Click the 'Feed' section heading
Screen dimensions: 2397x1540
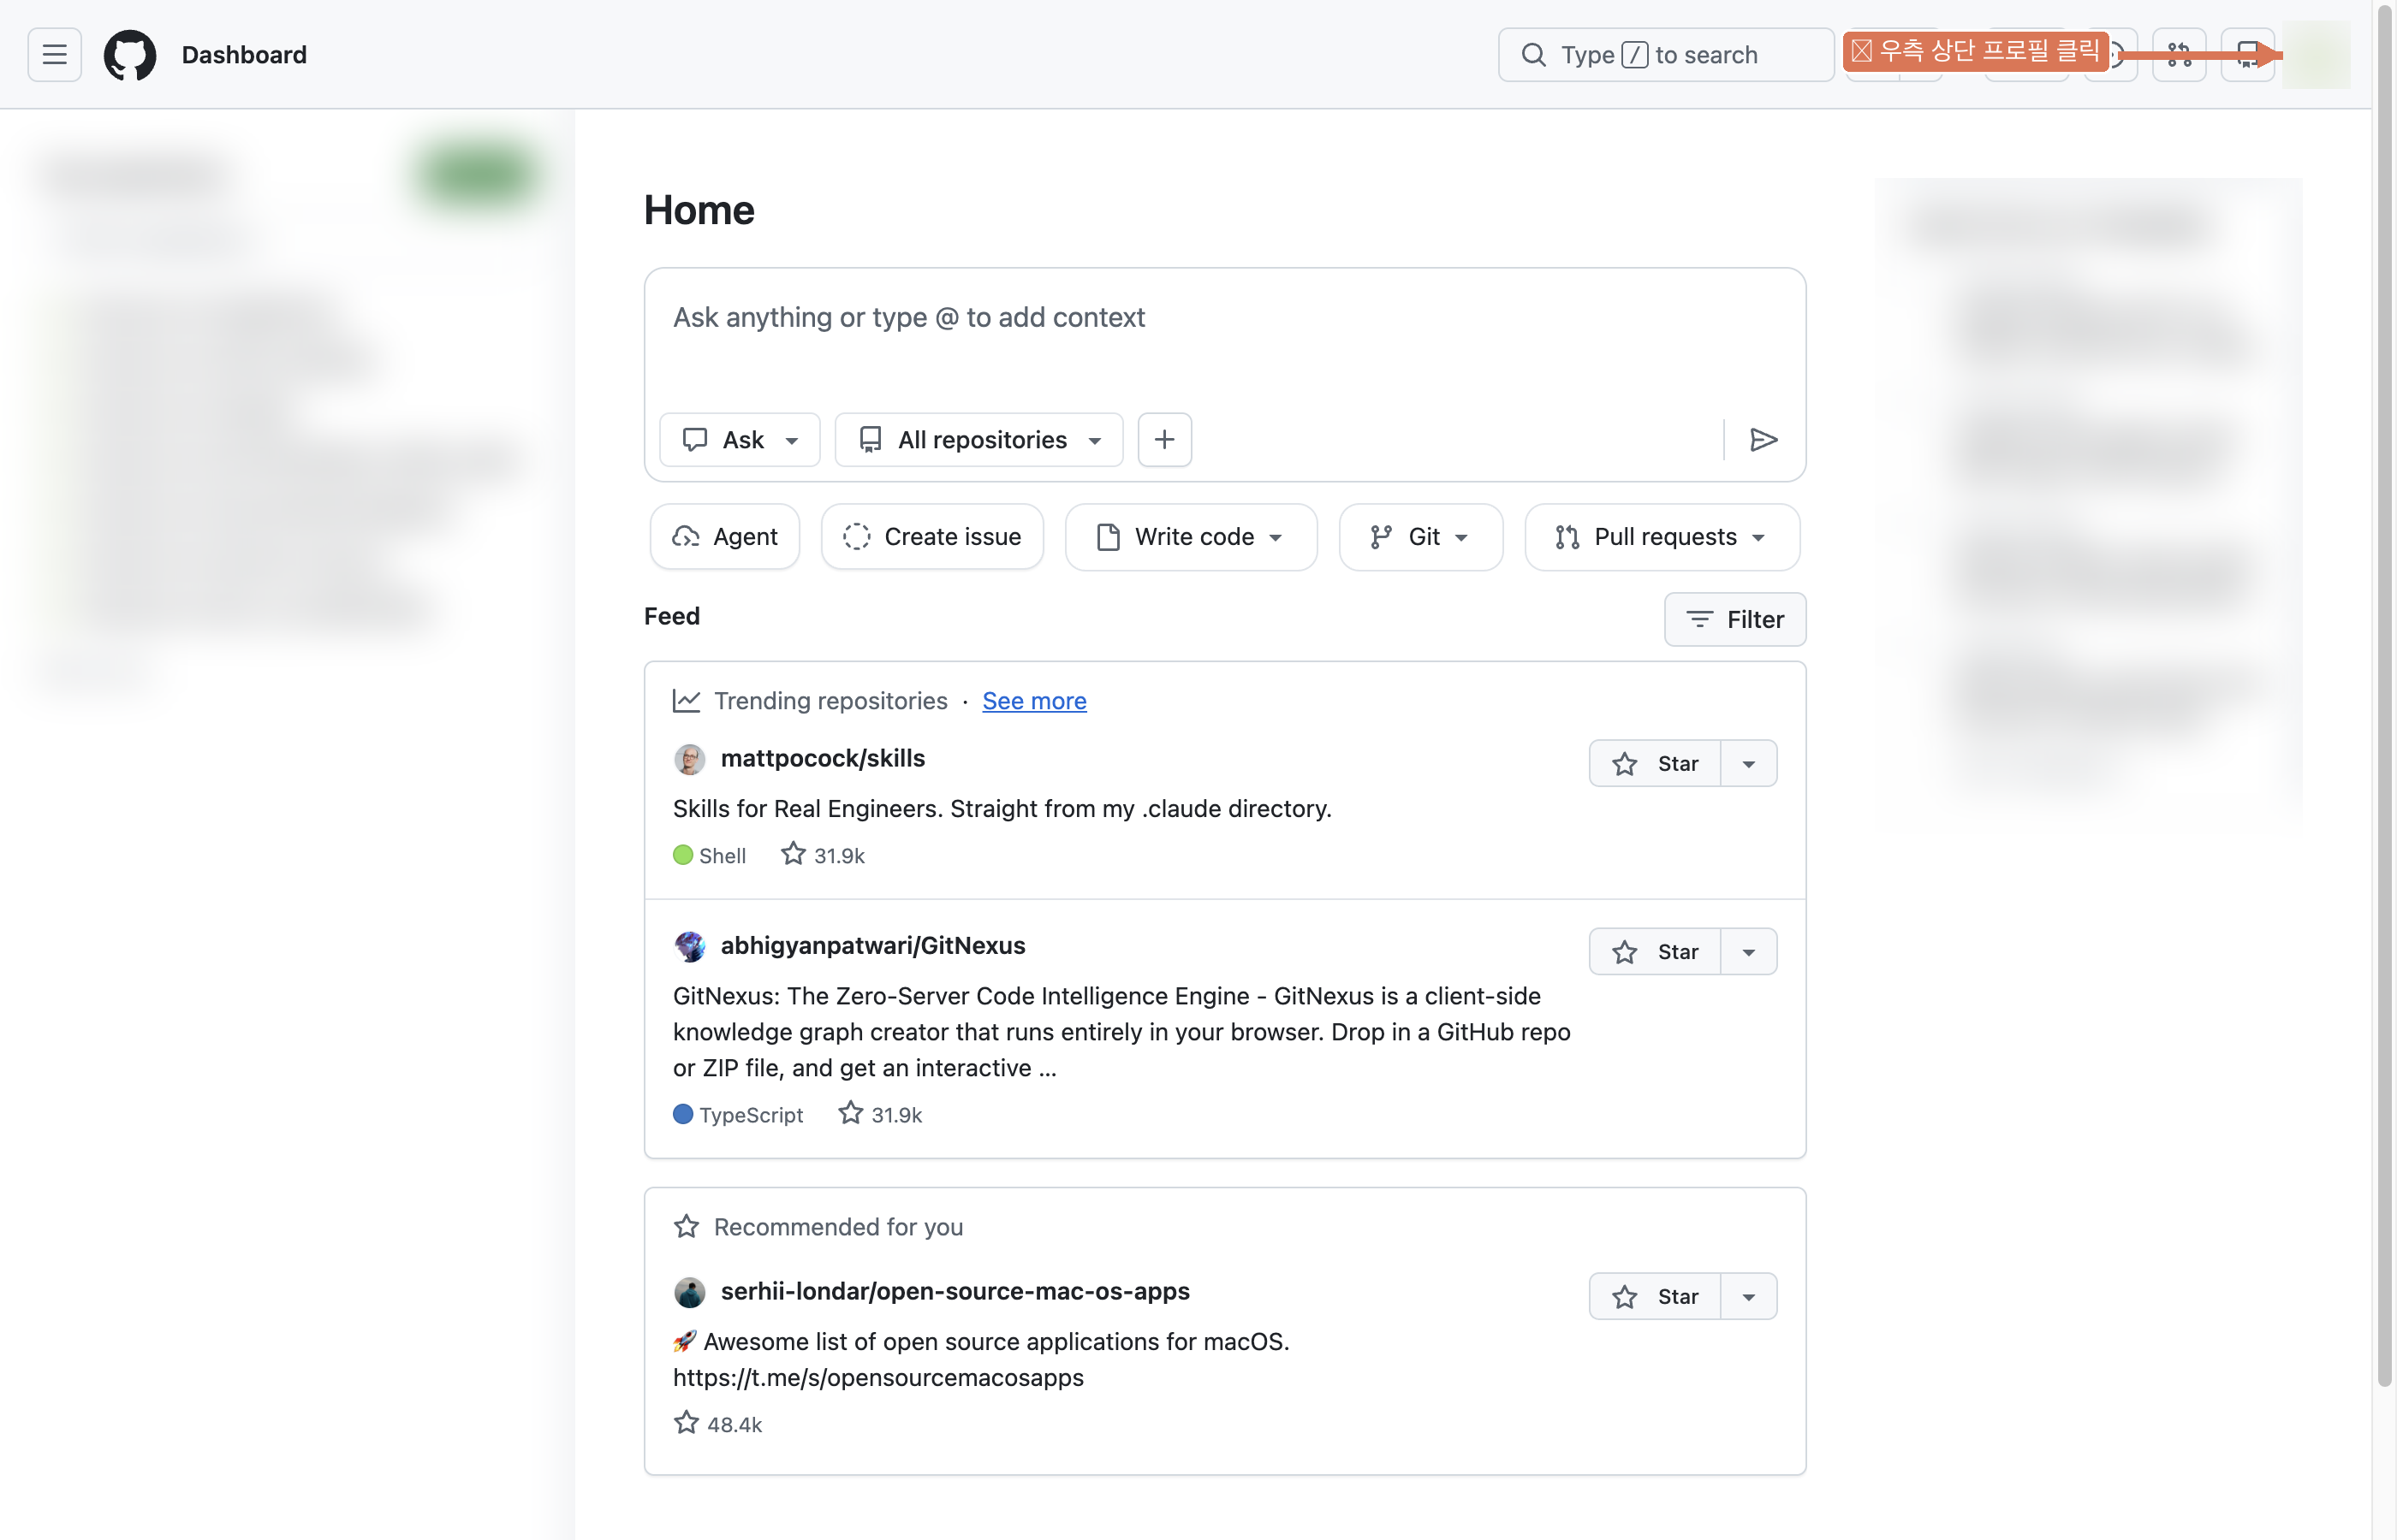click(672, 617)
